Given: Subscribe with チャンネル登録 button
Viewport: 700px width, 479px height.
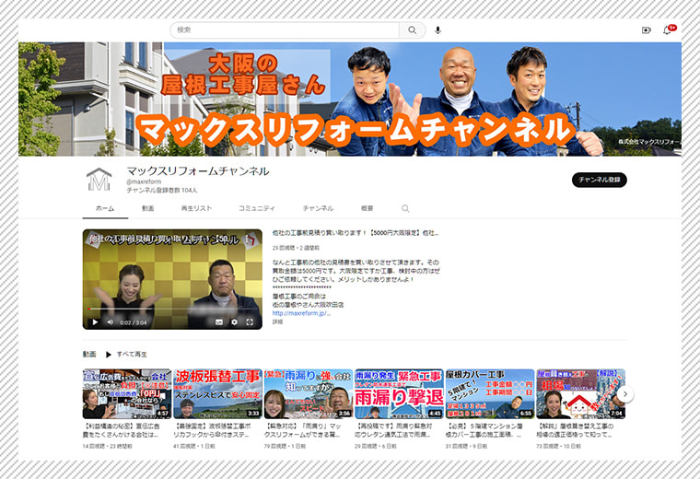Looking at the screenshot, I should click(599, 180).
